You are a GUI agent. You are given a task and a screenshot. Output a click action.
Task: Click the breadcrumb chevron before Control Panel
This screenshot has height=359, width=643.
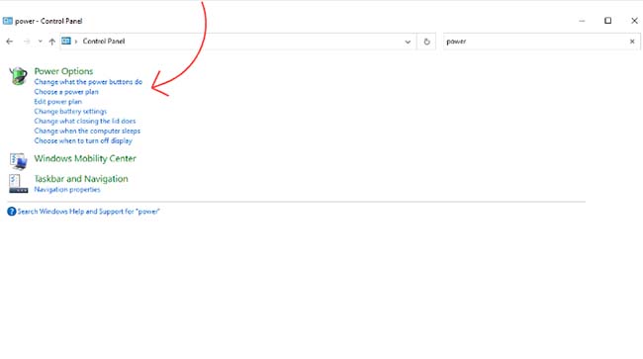[76, 42]
